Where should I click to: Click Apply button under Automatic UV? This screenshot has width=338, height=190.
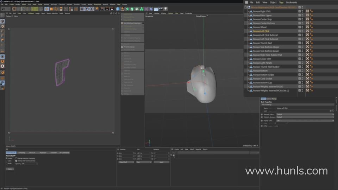[10, 169]
